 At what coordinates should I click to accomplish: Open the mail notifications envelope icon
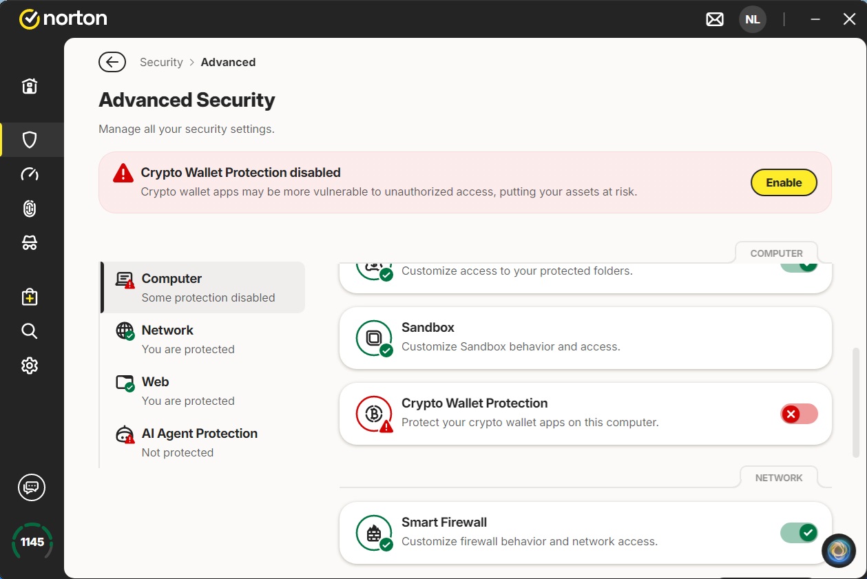click(x=715, y=20)
